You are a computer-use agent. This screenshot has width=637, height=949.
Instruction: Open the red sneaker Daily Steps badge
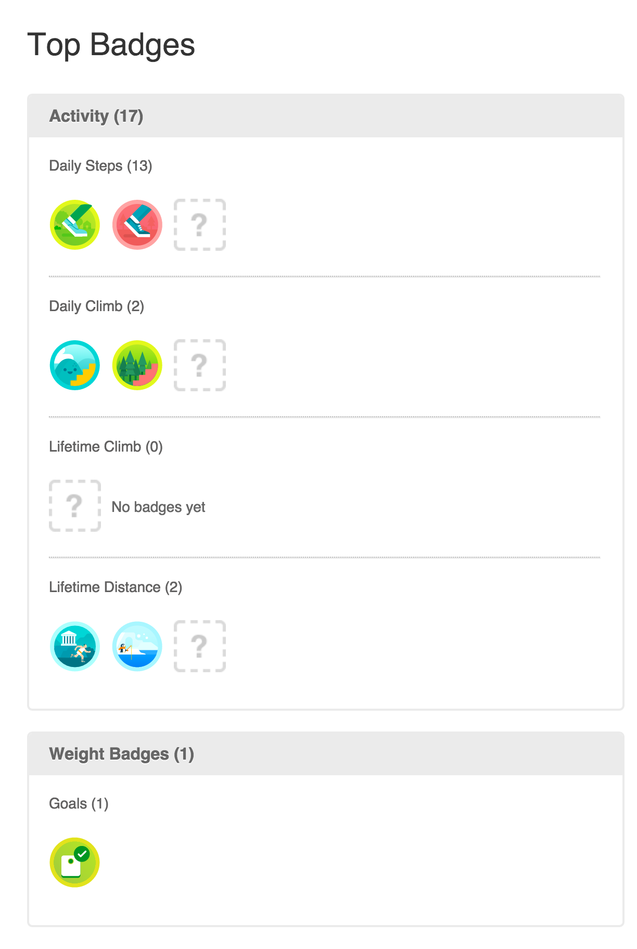[137, 225]
